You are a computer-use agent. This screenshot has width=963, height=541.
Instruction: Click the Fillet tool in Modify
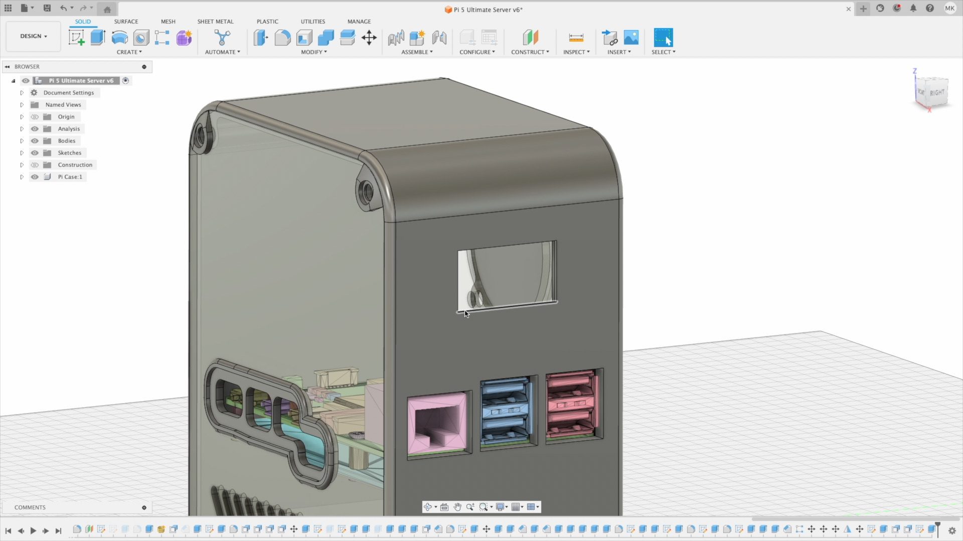point(282,38)
